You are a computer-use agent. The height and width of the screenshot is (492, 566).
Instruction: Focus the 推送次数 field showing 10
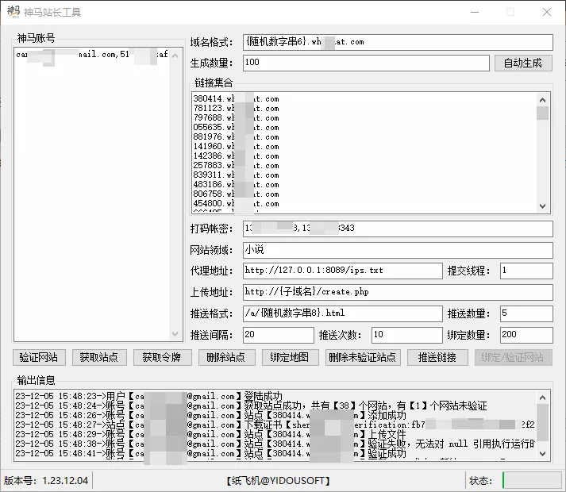[x=406, y=335]
